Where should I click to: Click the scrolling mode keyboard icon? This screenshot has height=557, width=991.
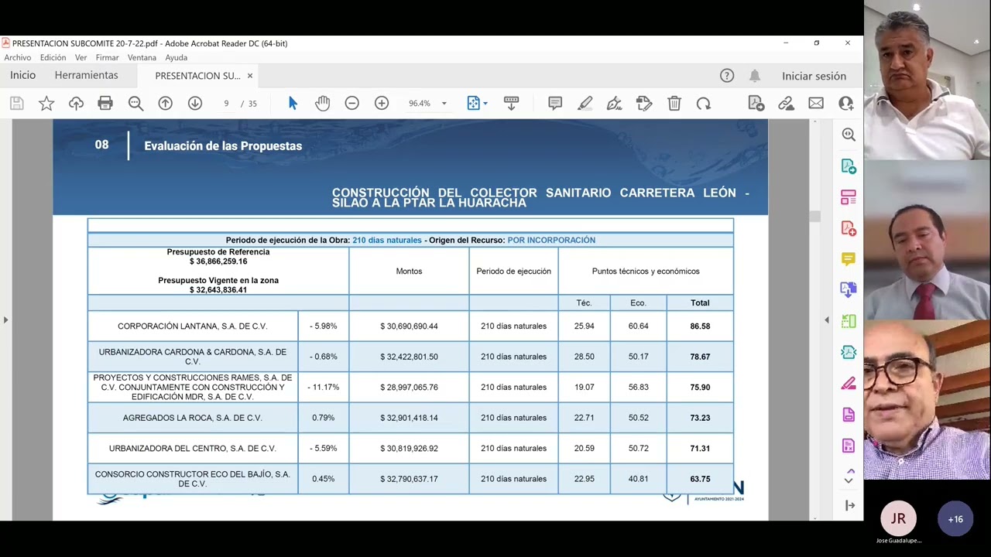pyautogui.click(x=511, y=103)
